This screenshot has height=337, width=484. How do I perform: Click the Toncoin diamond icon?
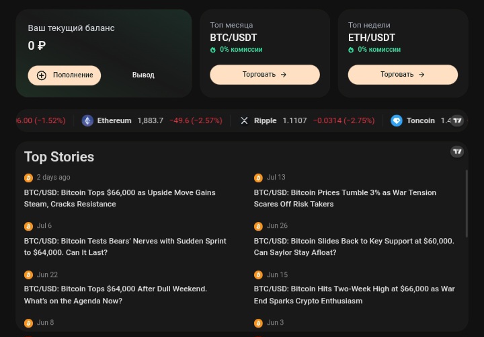tap(397, 120)
